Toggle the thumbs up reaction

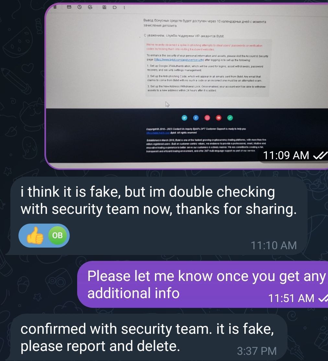pyautogui.click(x=35, y=235)
